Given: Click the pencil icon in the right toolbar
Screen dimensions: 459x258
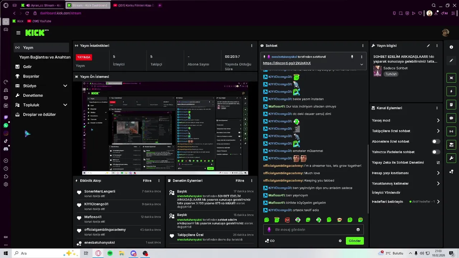Looking at the screenshot, I should (451, 61).
